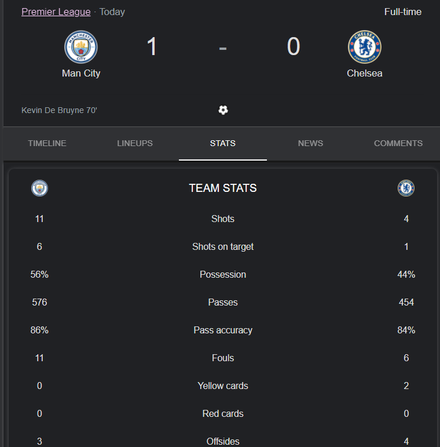This screenshot has height=447, width=440.
Task: Click the Full-time status label
Action: pos(403,12)
